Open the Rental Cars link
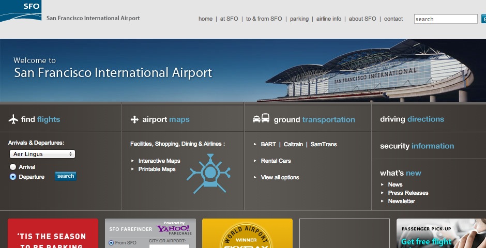The height and width of the screenshot is (248, 486). 276,161
